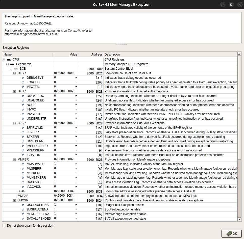Click the Description column header
This screenshot has width=244, height=239.
pos(170,55)
